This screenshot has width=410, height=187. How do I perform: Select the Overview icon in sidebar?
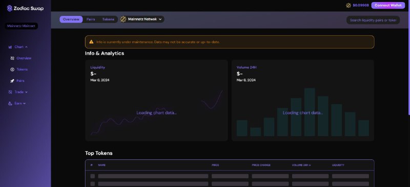tap(12, 58)
